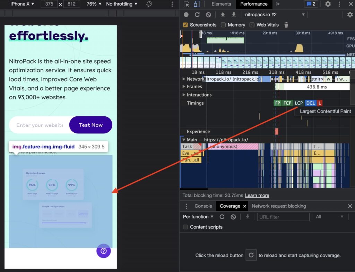Clear the performance recording
Image resolution: width=355 pixels, height=272 pixels.
tap(208, 15)
